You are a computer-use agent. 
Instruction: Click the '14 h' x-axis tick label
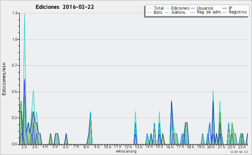click(x=149, y=147)
